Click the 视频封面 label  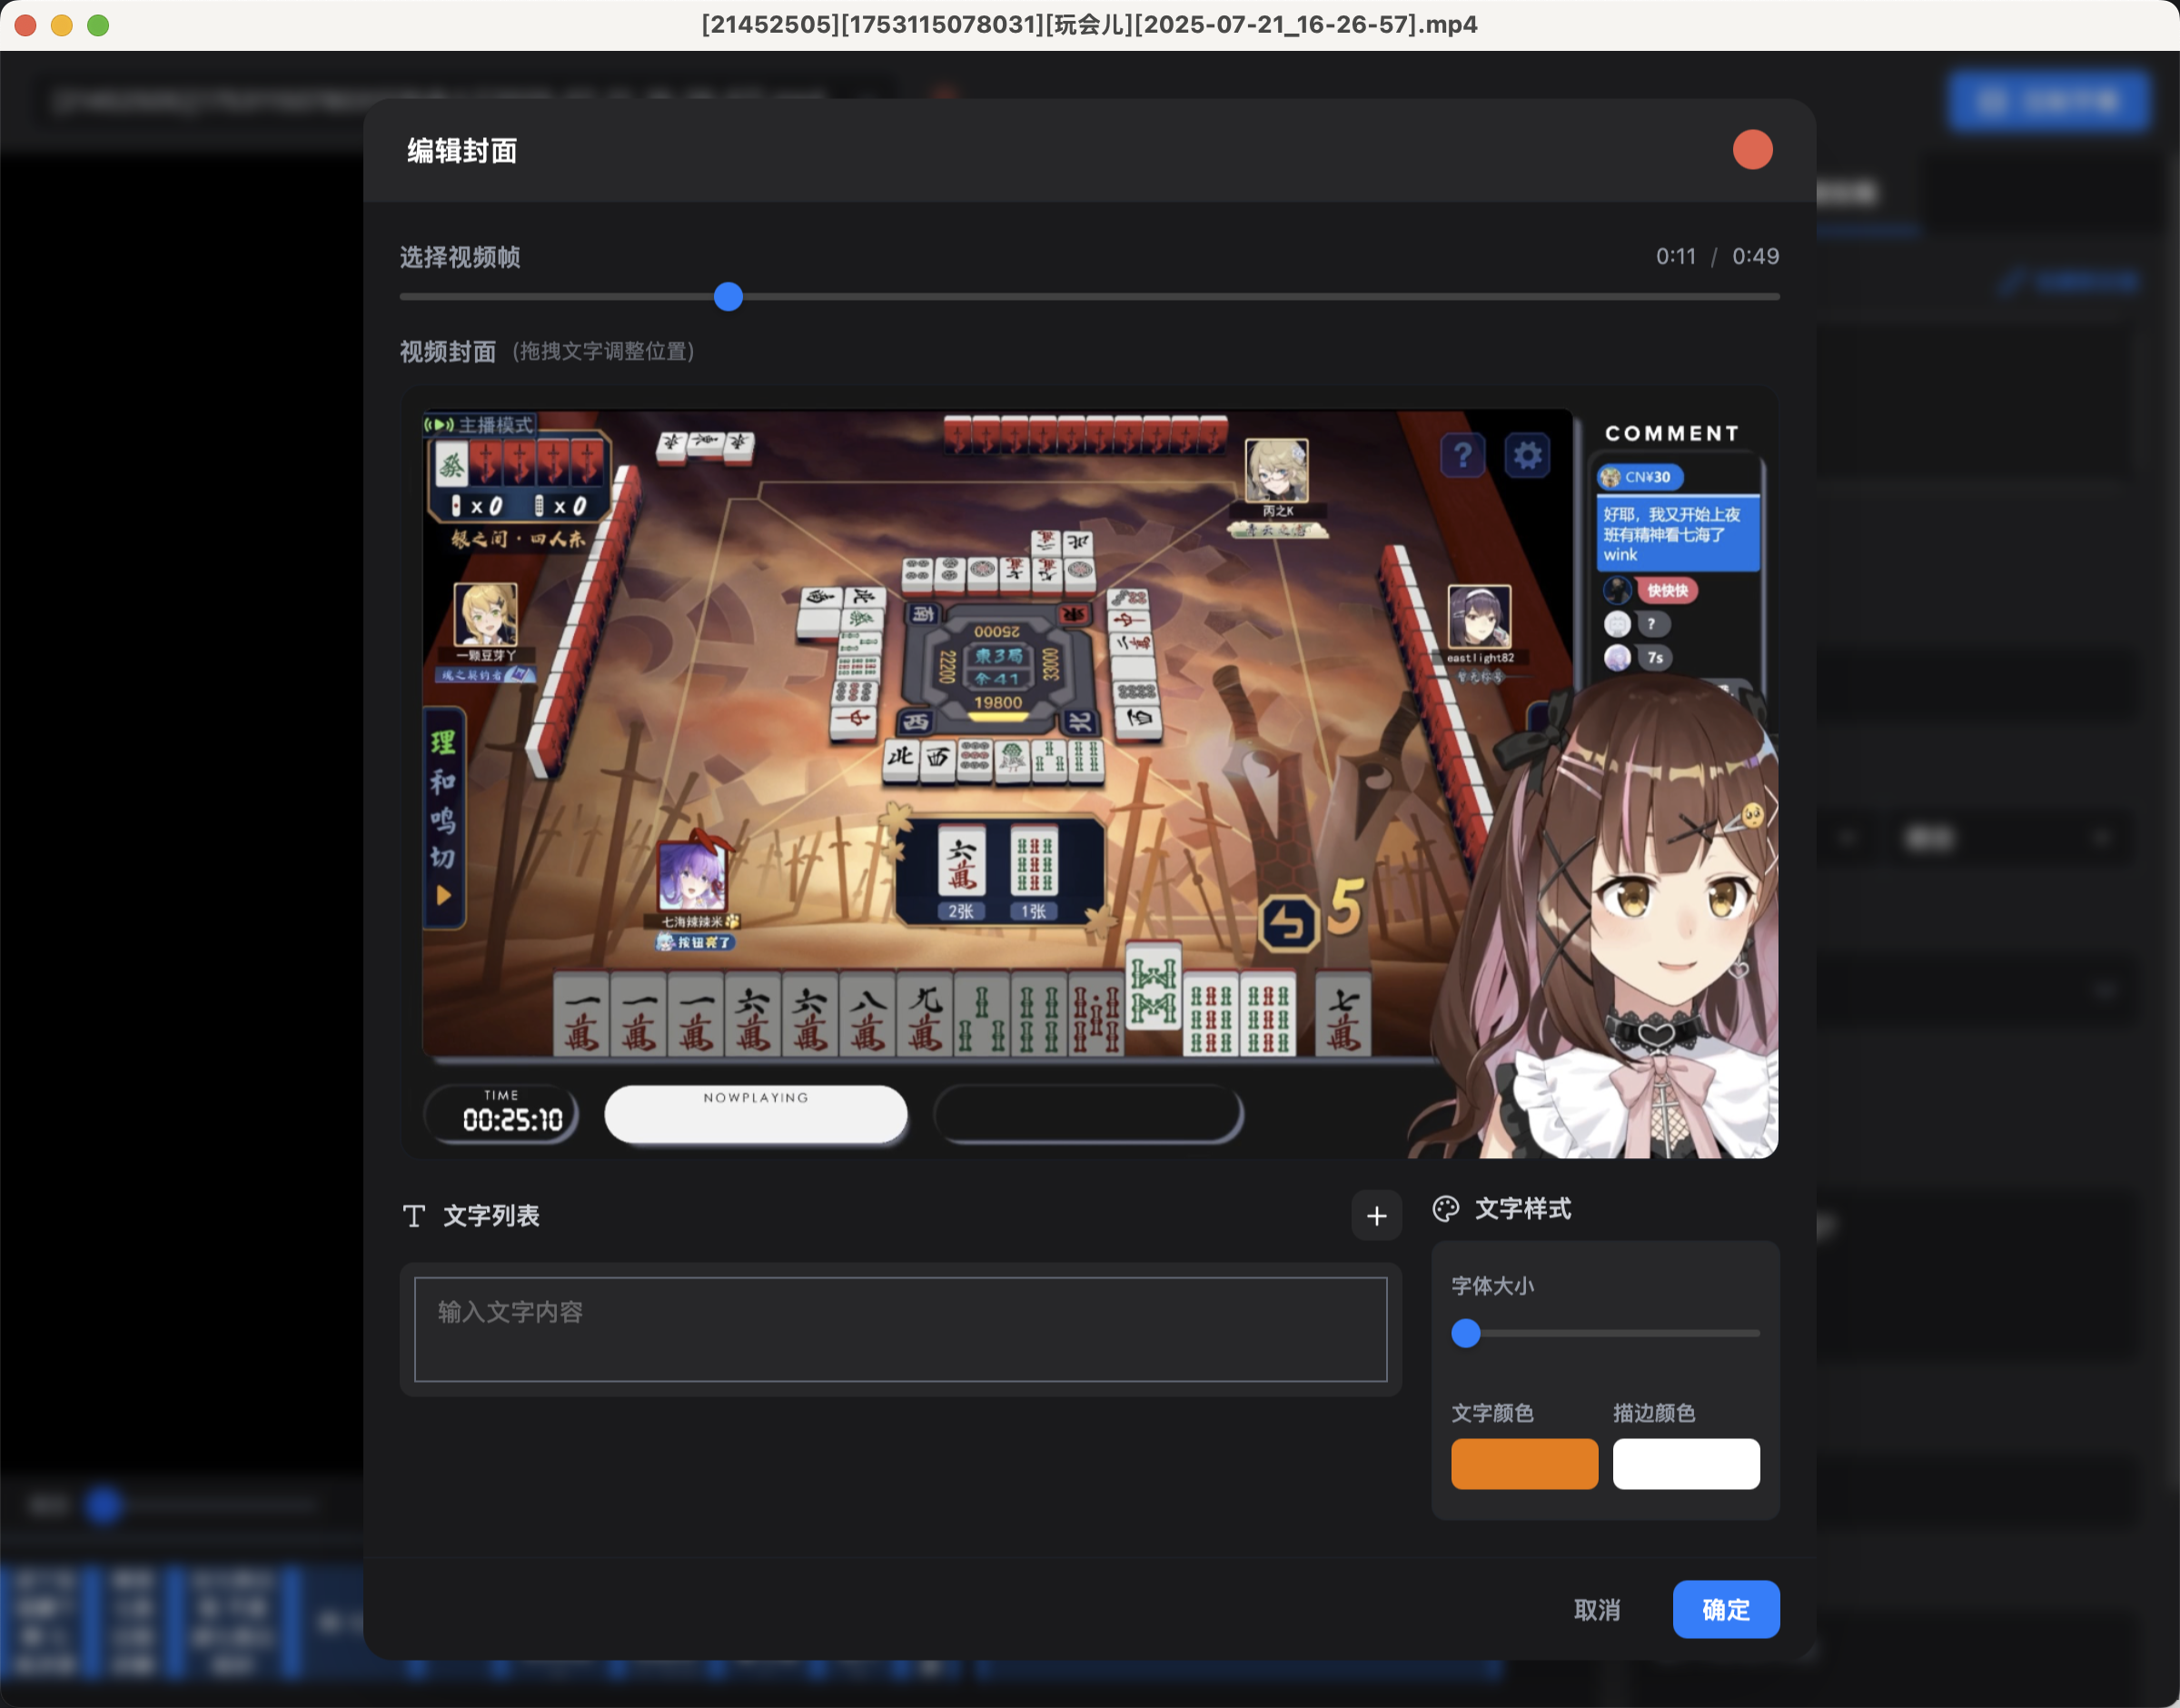pyautogui.click(x=448, y=352)
